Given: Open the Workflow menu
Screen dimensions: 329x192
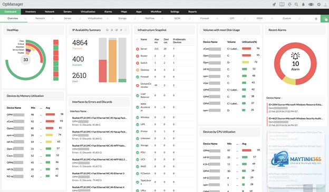Looking at the screenshot, I should [156, 12].
